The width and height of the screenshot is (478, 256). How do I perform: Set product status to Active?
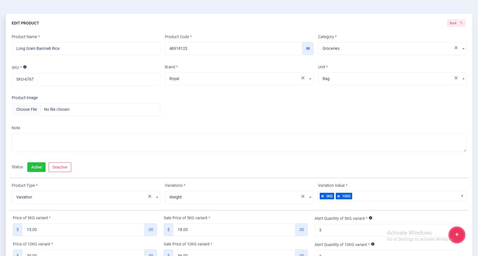36,167
